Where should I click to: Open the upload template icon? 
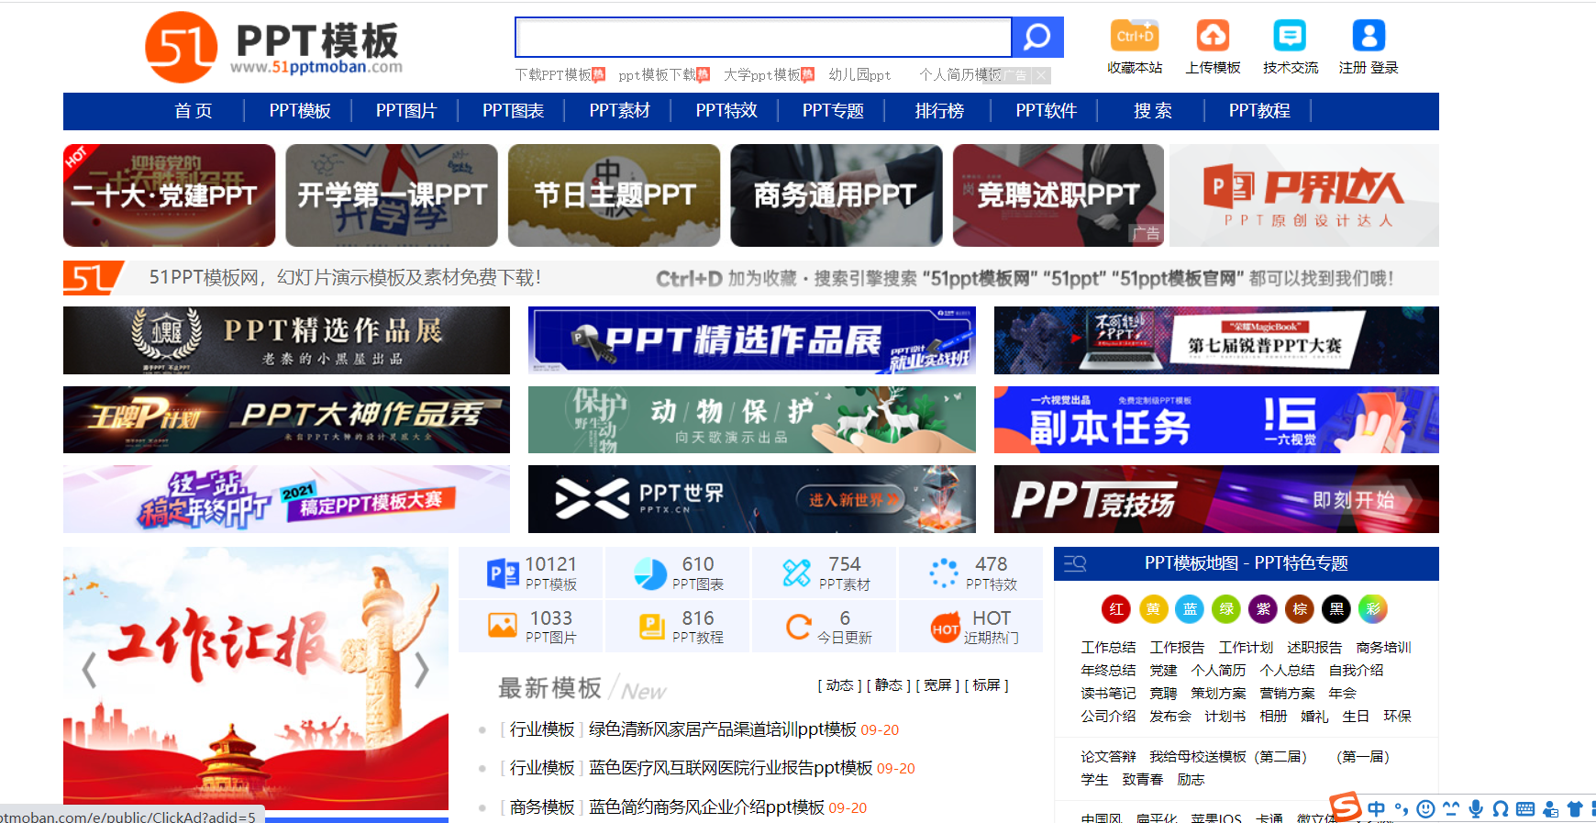[x=1213, y=36]
